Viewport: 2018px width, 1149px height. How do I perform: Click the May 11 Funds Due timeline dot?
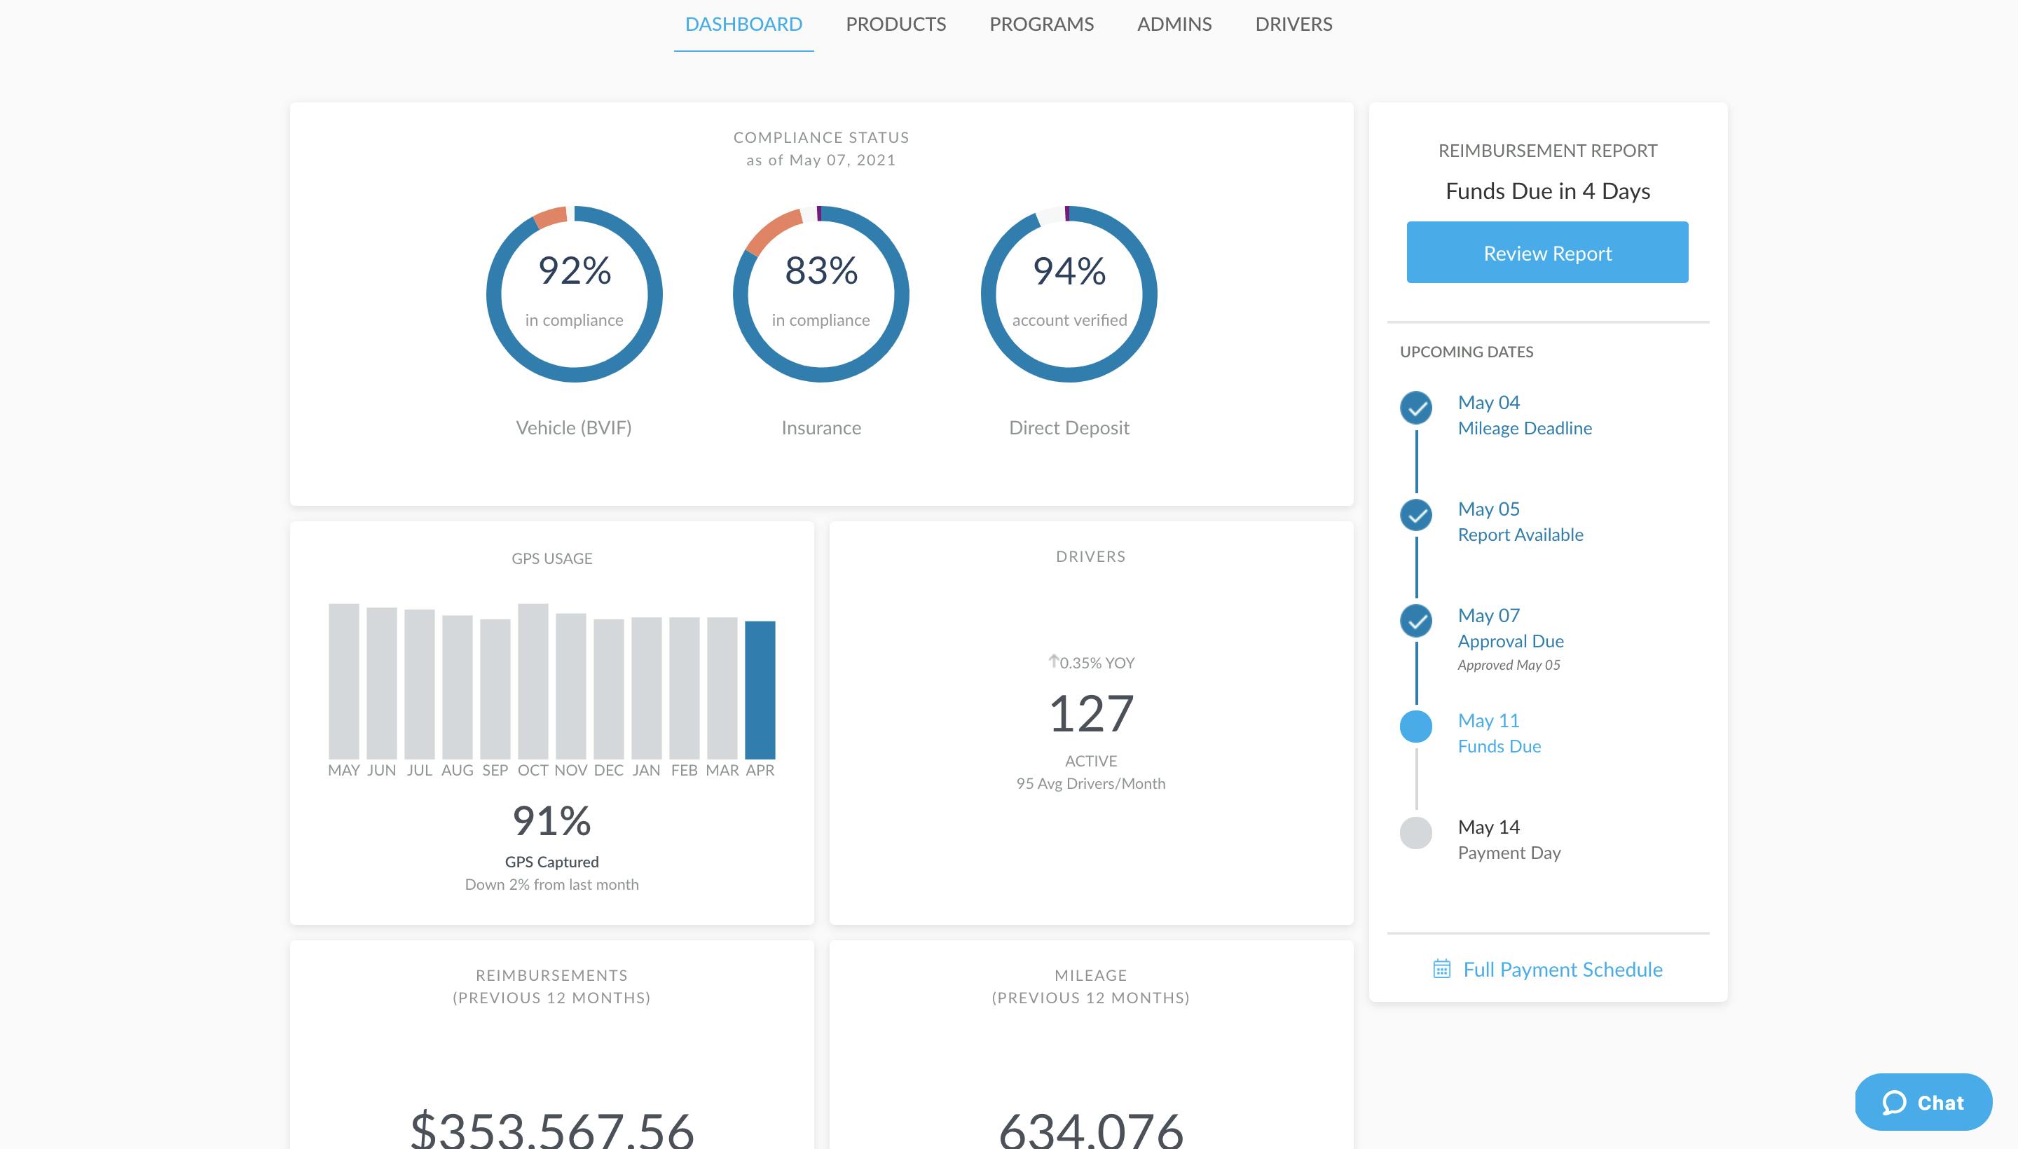[x=1417, y=727]
